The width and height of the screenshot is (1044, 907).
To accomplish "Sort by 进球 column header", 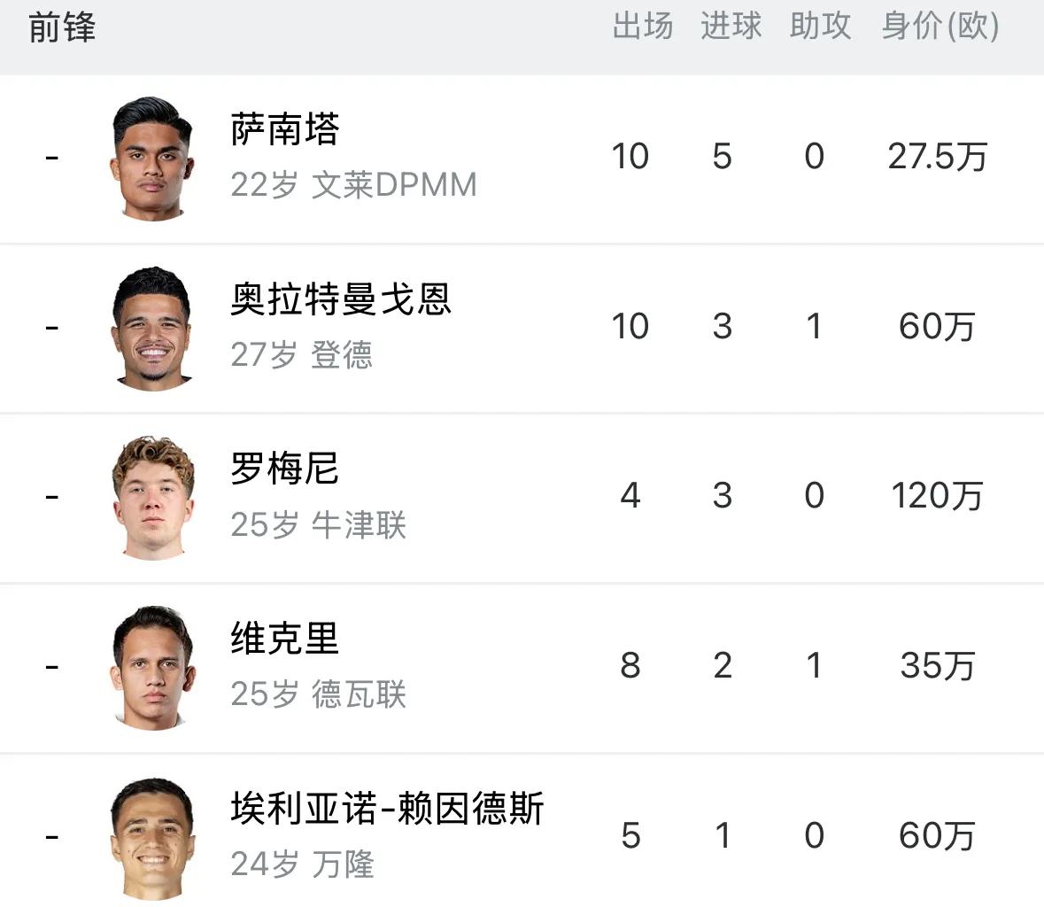I will pos(731,27).
